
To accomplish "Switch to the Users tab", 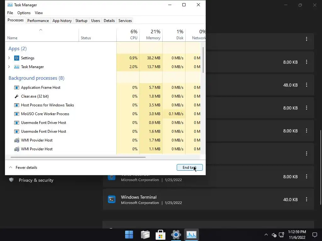I will click(x=96, y=21).
